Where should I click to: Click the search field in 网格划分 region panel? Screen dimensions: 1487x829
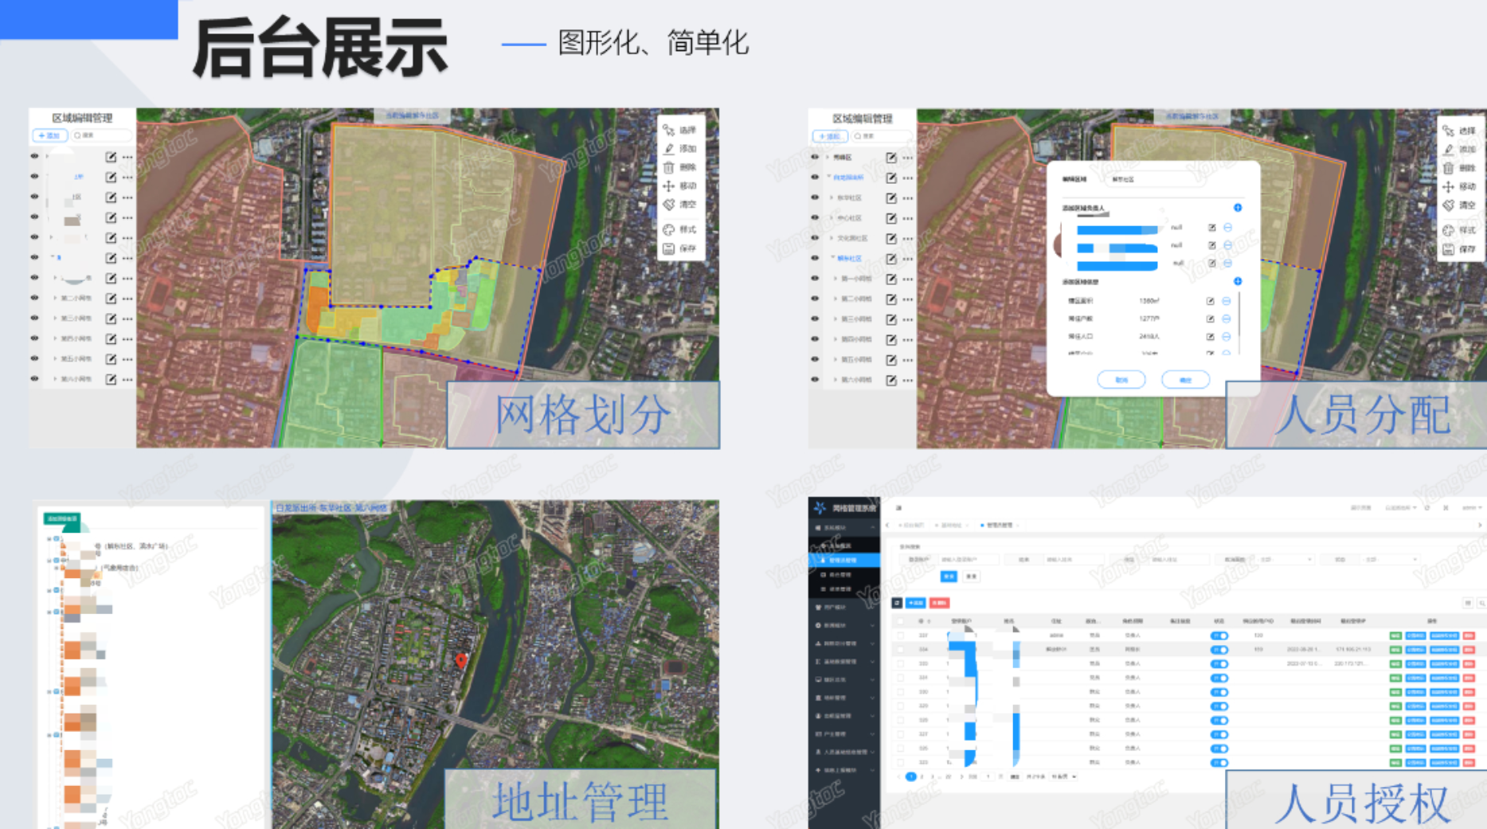(100, 136)
